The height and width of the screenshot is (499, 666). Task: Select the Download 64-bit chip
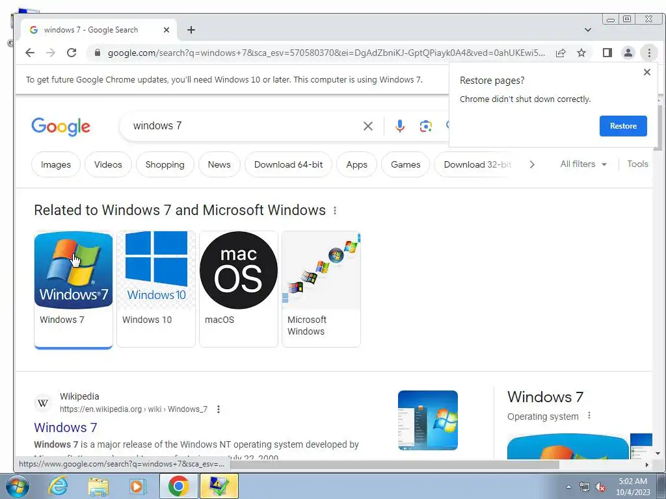(x=288, y=164)
